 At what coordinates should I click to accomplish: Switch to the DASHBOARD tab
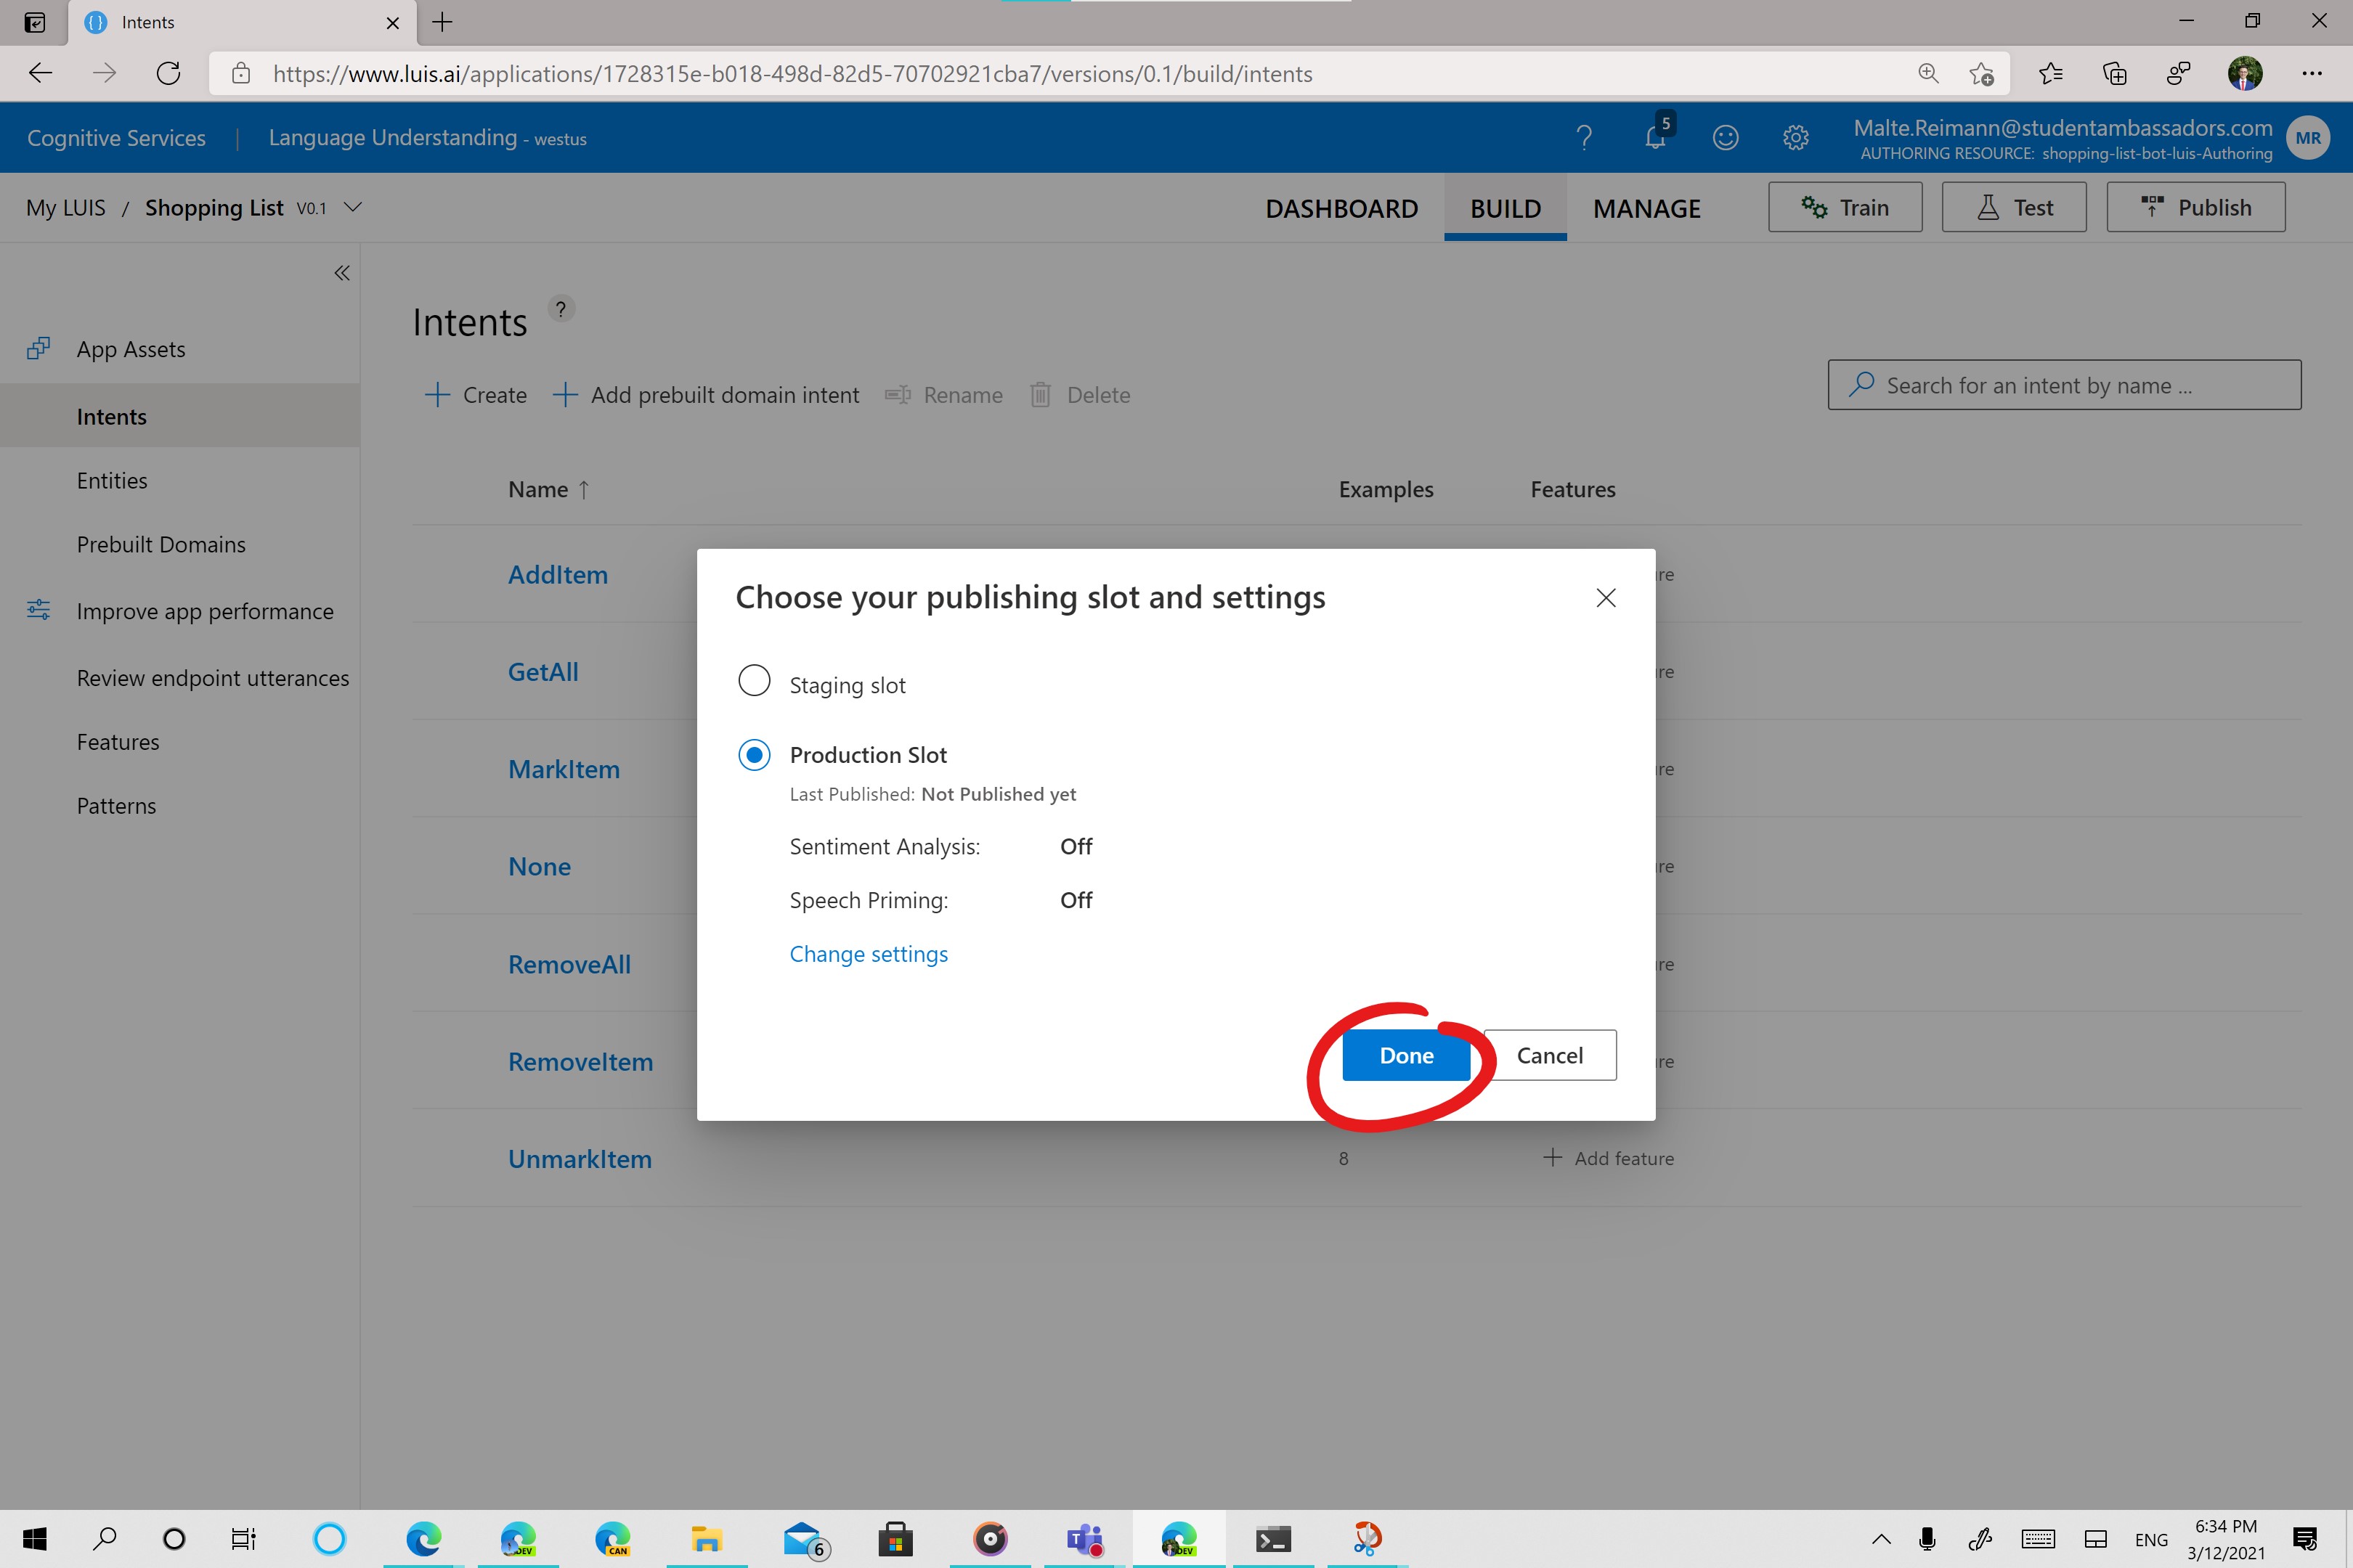click(x=1341, y=208)
